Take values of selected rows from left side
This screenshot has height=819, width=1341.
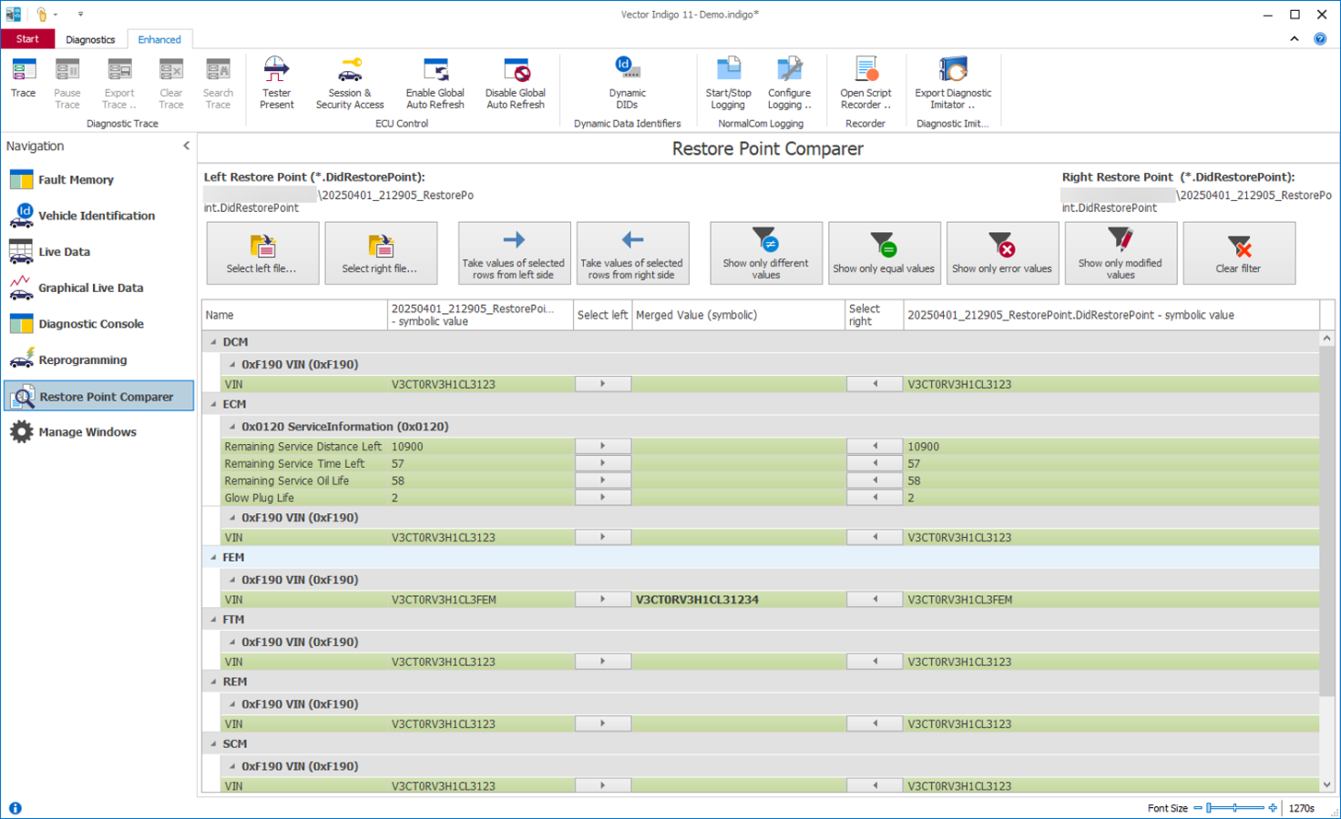[x=514, y=253]
